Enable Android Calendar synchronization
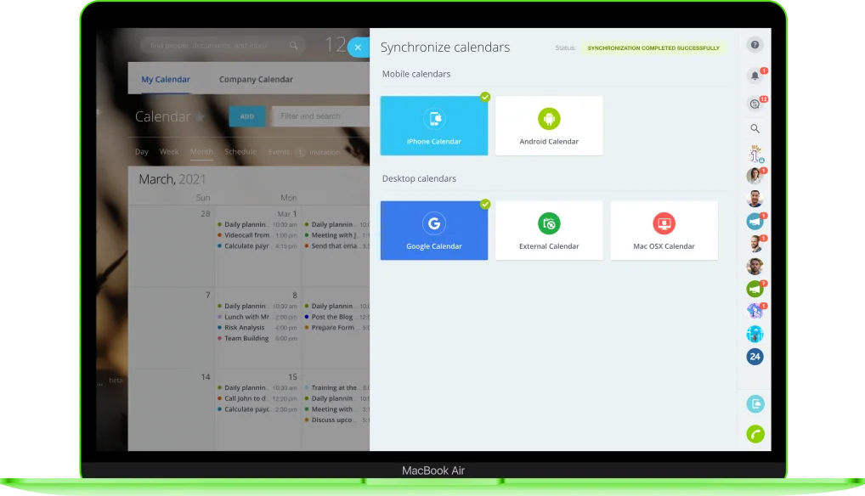The height and width of the screenshot is (496, 865). coord(549,126)
